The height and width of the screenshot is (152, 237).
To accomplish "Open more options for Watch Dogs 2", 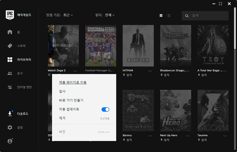I will click(75, 71).
